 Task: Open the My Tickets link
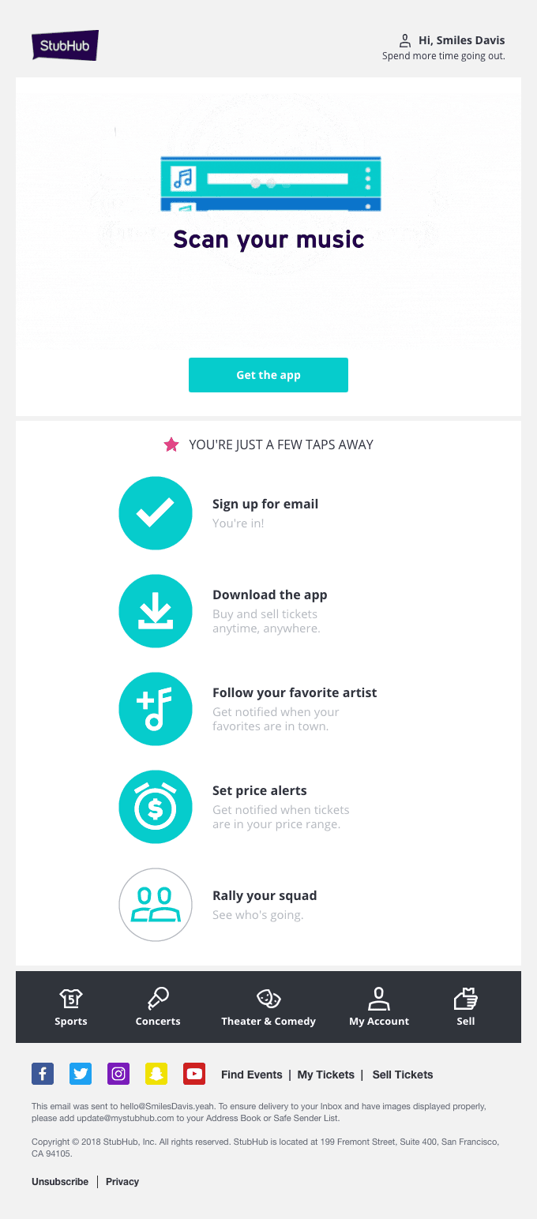325,1075
